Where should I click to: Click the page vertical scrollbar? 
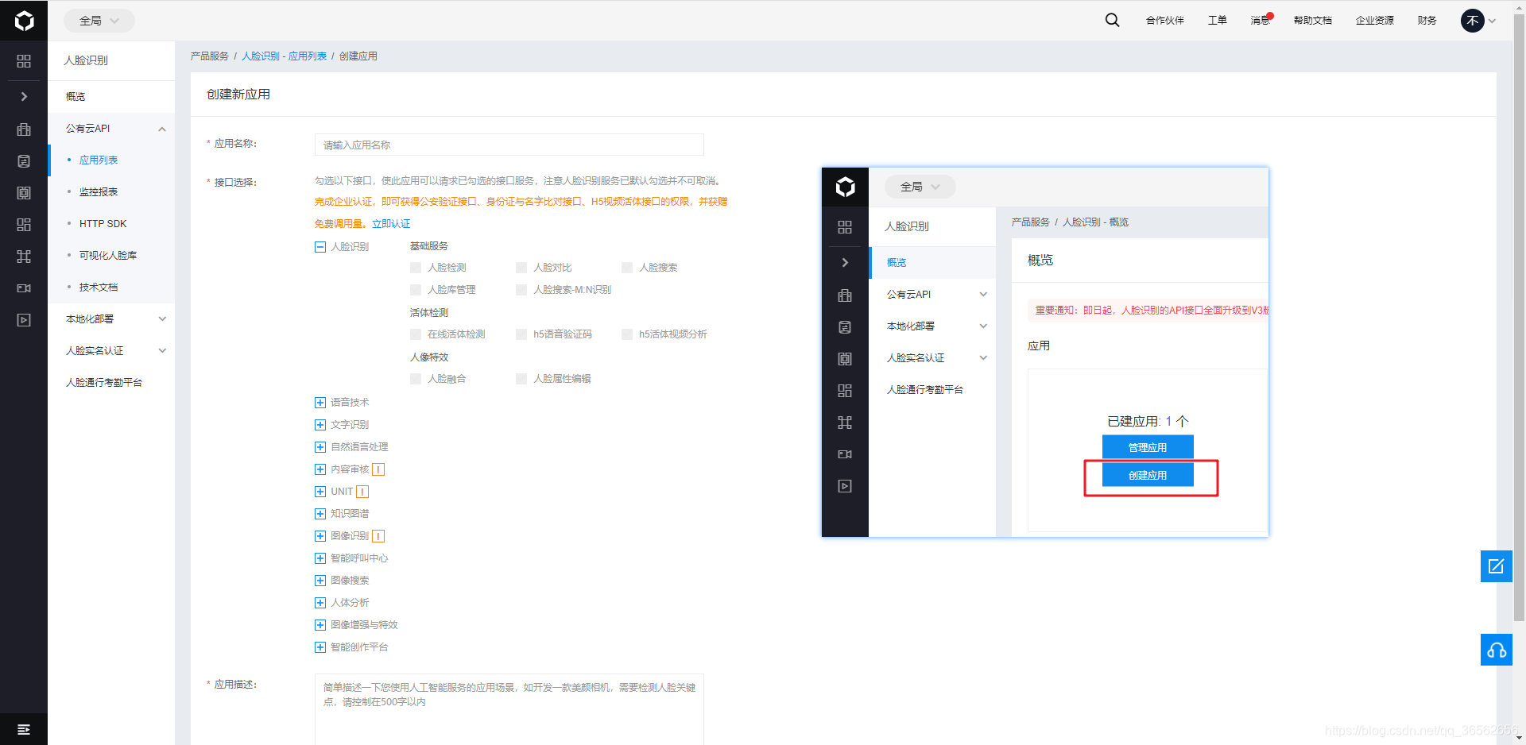point(1519,318)
